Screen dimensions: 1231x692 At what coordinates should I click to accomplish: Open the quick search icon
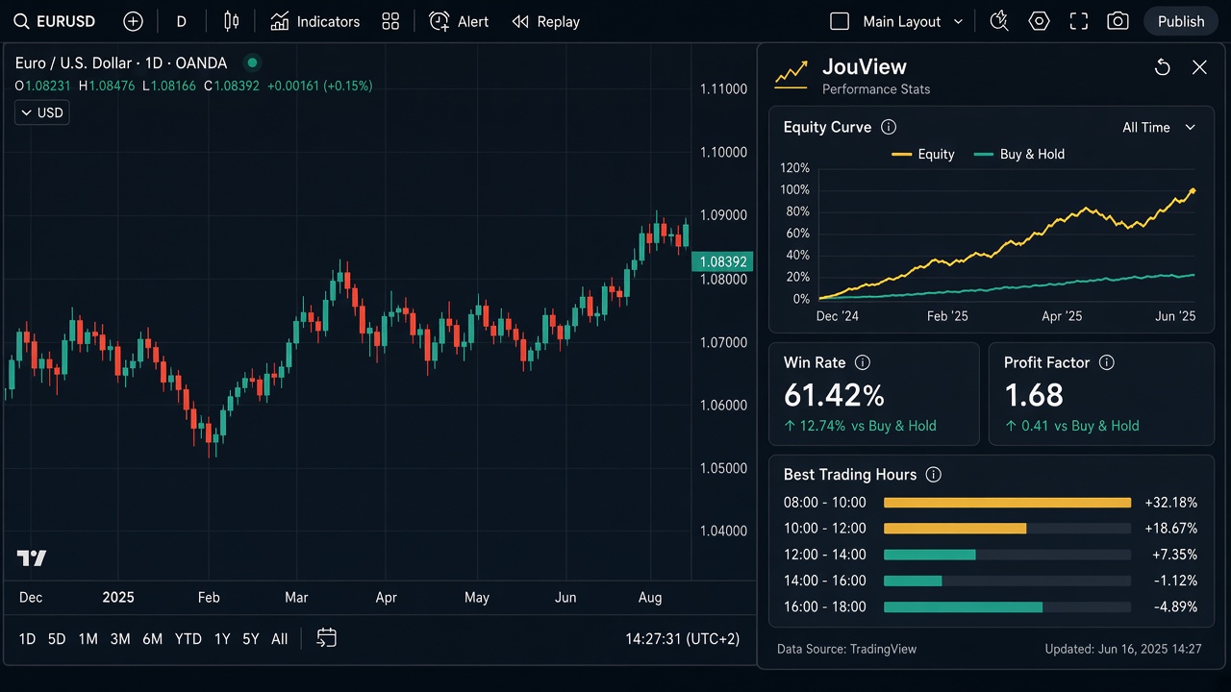(999, 21)
